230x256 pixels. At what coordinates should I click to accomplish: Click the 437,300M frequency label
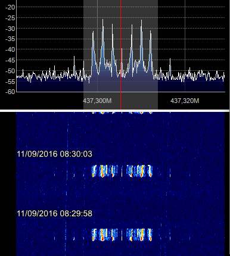pos(97,101)
